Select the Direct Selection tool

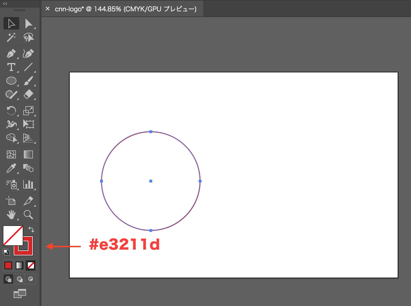[x=28, y=24]
